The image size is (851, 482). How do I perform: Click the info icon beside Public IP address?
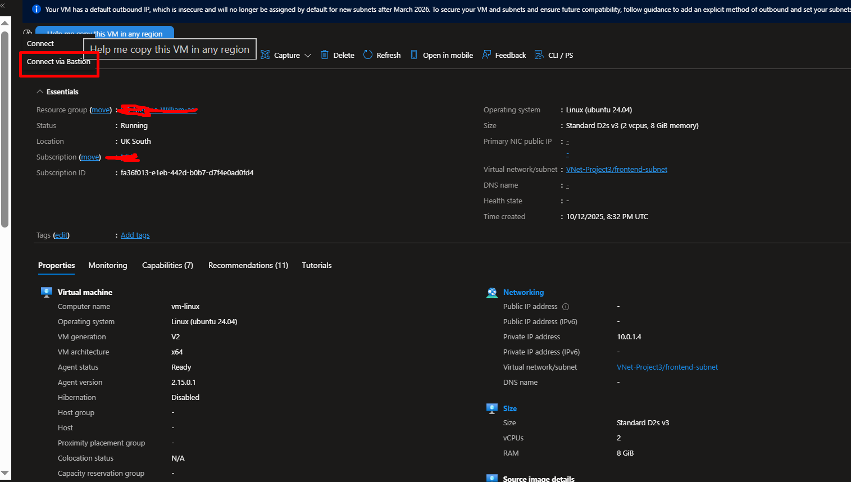566,307
